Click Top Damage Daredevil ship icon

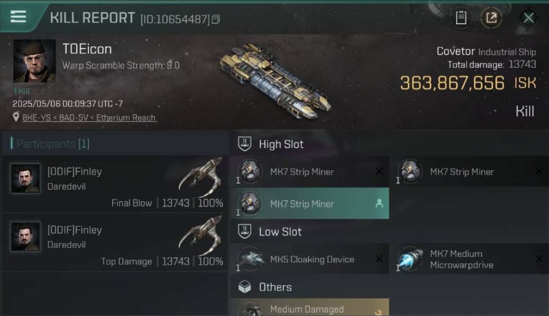[x=201, y=236]
